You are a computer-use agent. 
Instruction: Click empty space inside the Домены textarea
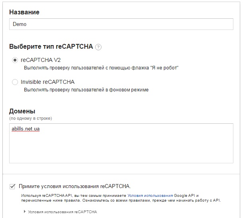pos(121,147)
